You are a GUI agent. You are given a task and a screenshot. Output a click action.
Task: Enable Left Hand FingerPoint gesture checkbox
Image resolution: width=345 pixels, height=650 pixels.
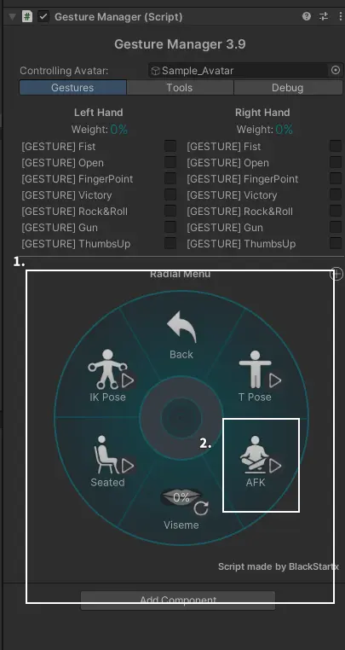170,178
